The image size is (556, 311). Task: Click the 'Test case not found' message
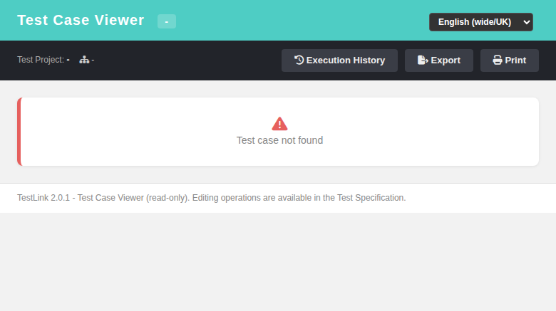279,140
